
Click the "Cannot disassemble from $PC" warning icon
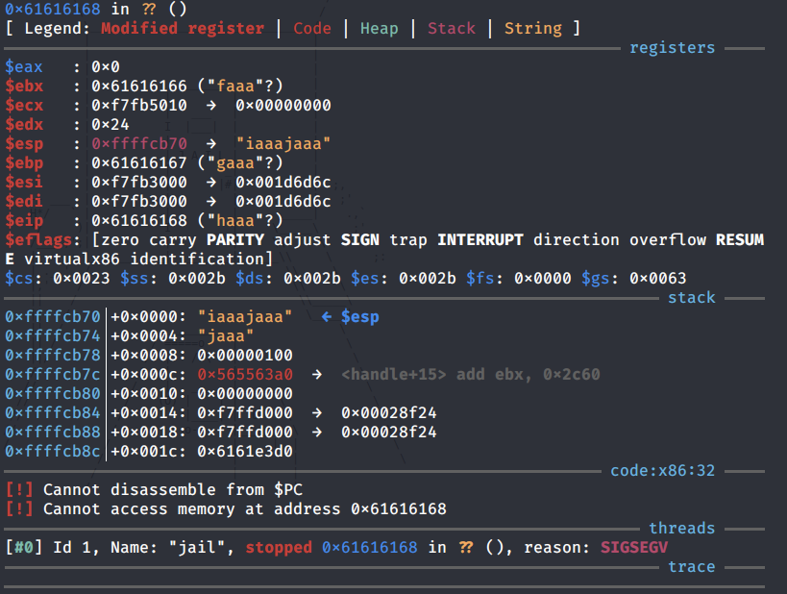[x=19, y=489]
